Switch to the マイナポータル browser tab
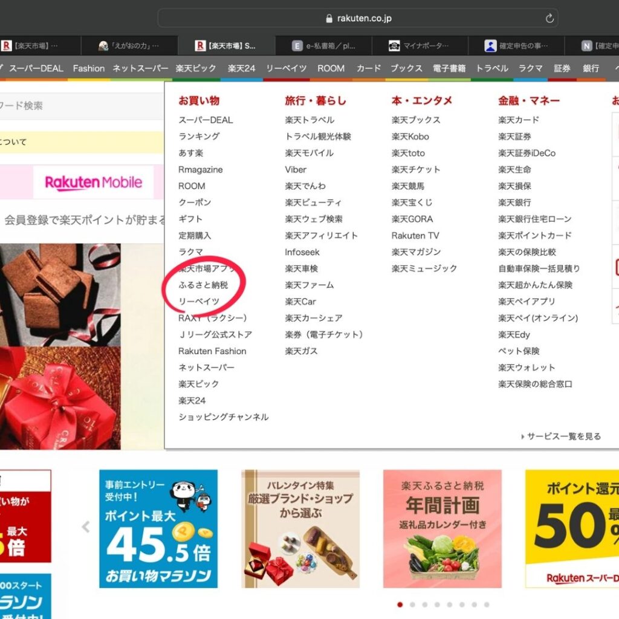The image size is (619, 619). 420,46
